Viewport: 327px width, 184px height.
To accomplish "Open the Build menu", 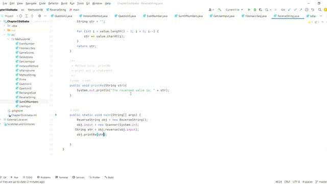I will pyautogui.click(x=64, y=4).
